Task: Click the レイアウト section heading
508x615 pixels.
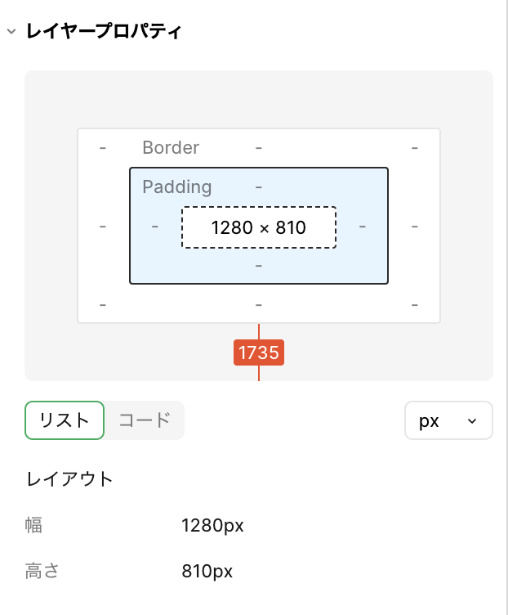Action: click(70, 479)
